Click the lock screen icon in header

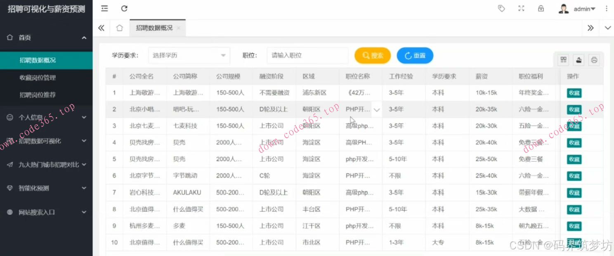point(541,8)
